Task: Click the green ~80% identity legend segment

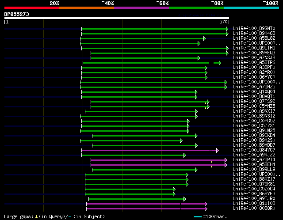Action: [196, 8]
